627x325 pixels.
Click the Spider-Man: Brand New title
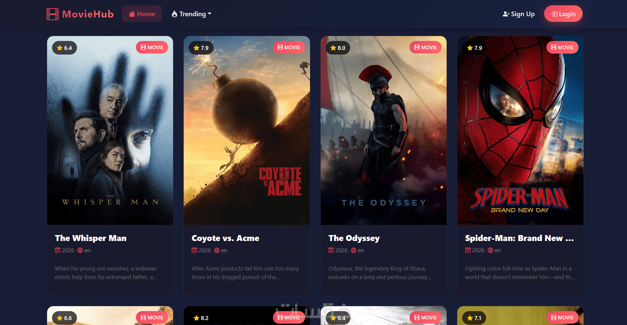tap(519, 238)
